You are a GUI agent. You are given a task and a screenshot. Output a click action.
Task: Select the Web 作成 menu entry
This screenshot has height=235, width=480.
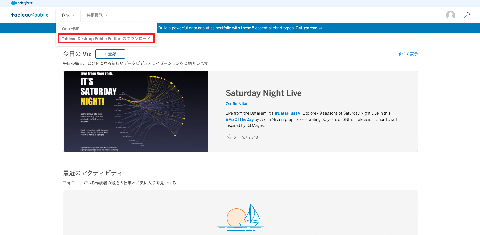coord(70,29)
